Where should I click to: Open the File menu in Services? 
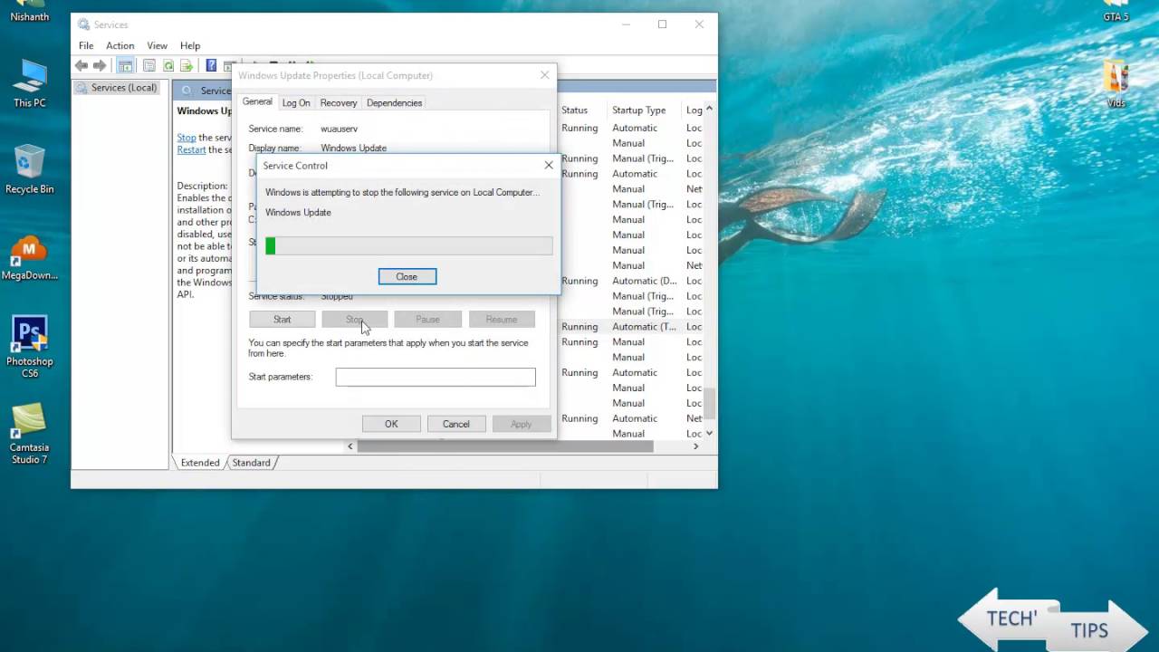[86, 45]
